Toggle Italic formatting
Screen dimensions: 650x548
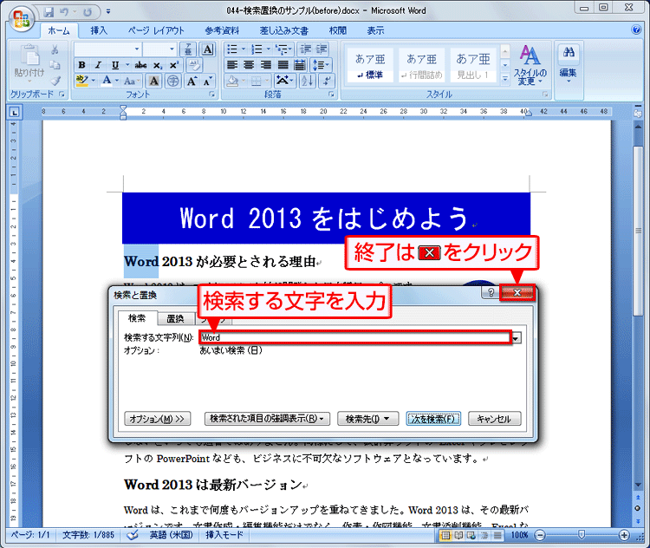pyautogui.click(x=98, y=65)
